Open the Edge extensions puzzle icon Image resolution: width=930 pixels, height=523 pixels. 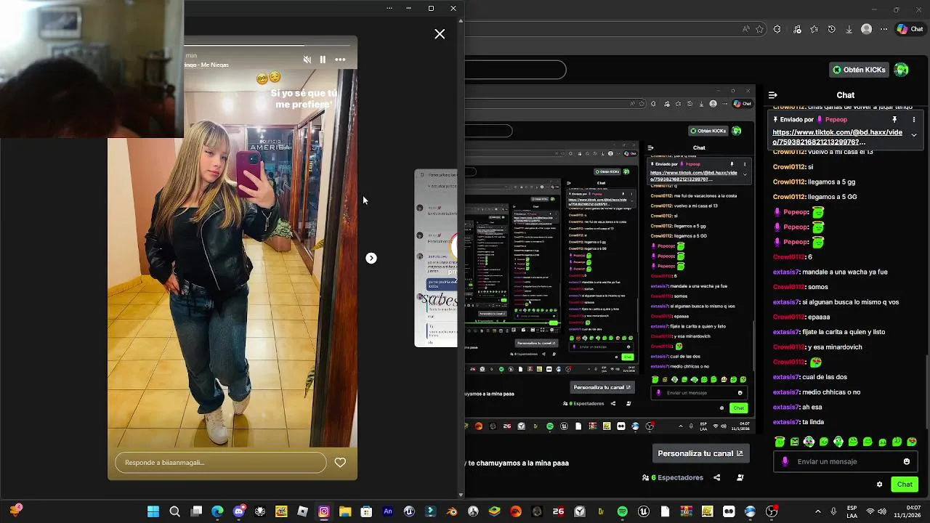click(777, 29)
